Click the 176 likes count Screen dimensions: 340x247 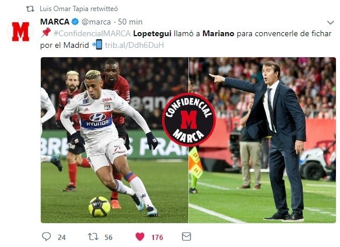[157, 238]
